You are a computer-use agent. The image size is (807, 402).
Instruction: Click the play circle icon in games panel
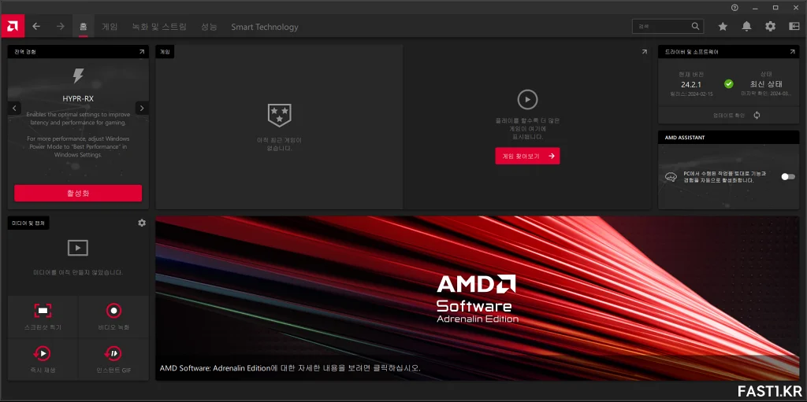coord(527,100)
